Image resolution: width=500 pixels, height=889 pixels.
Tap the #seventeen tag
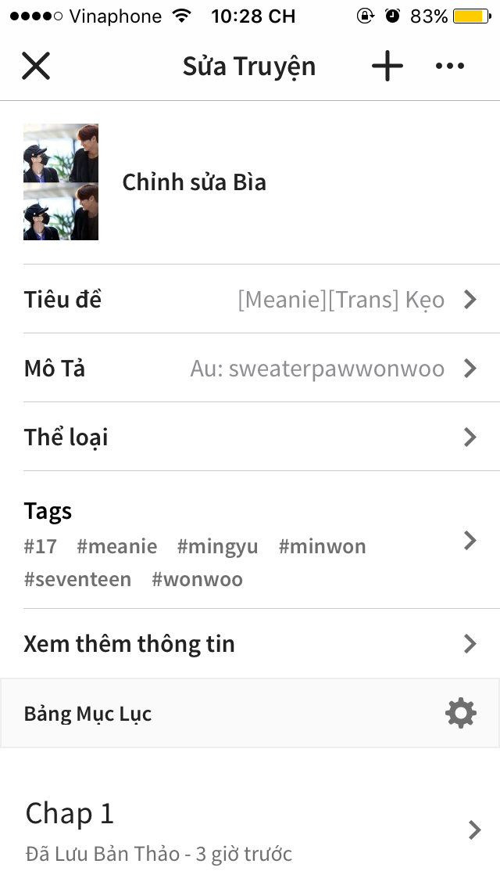click(77, 579)
